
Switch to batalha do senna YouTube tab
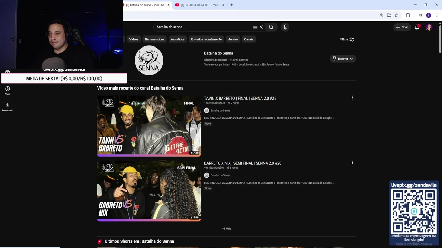(145, 5)
